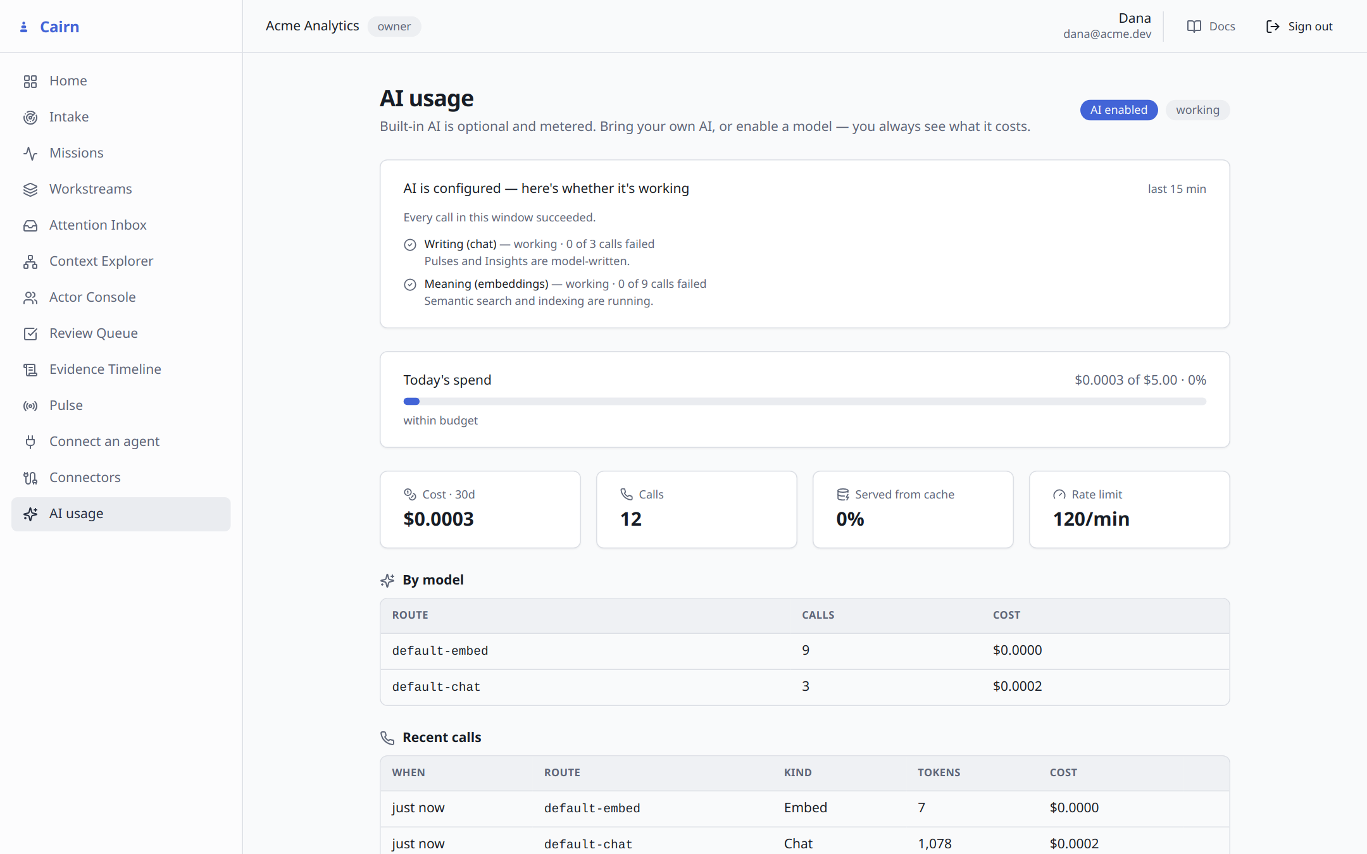Open the Docs link
Screen dimensions: 1367x854
[1211, 27]
